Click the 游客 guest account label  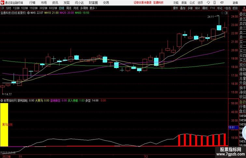235,3
